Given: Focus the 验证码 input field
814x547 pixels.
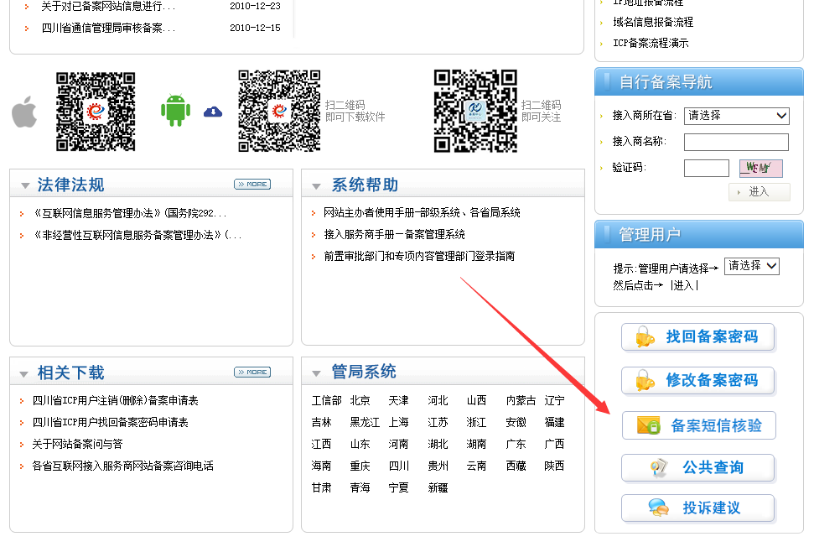Looking at the screenshot, I should (x=707, y=169).
